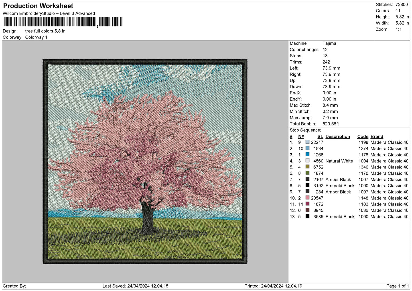Click magenta swatch for code 1183

[307, 204]
